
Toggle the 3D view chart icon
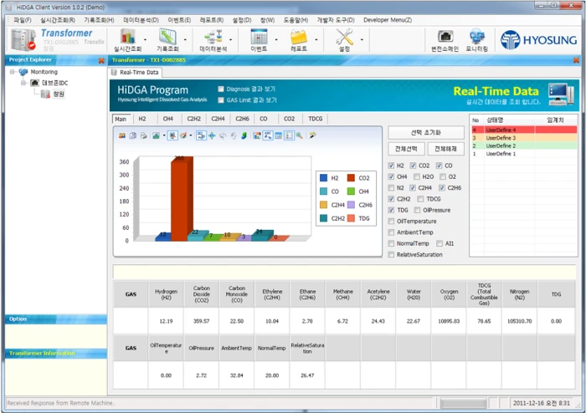[x=201, y=135]
